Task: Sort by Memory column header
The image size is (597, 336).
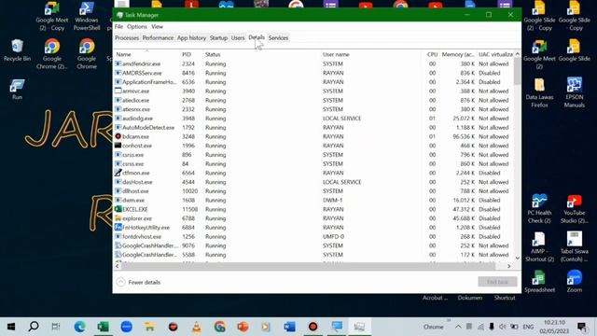Action: pyautogui.click(x=458, y=54)
